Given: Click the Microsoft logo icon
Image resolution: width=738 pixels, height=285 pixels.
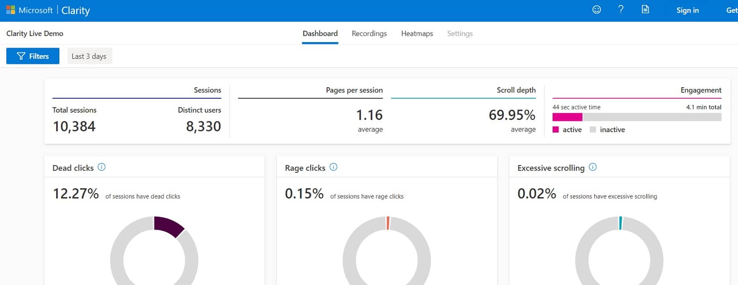Looking at the screenshot, I should (x=10, y=10).
